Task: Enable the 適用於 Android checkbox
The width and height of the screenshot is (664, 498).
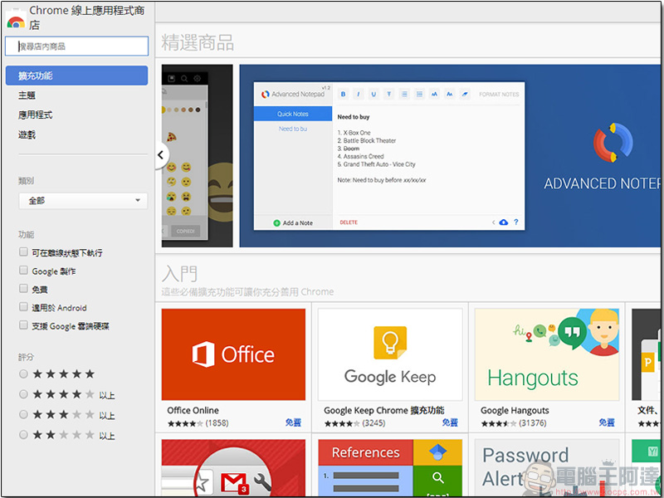Action: (24, 306)
